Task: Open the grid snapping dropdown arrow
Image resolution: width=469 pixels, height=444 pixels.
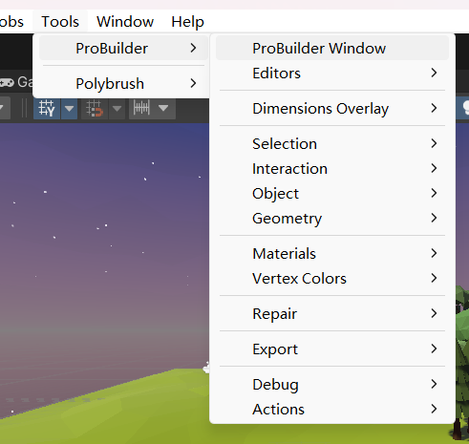Action: point(117,109)
